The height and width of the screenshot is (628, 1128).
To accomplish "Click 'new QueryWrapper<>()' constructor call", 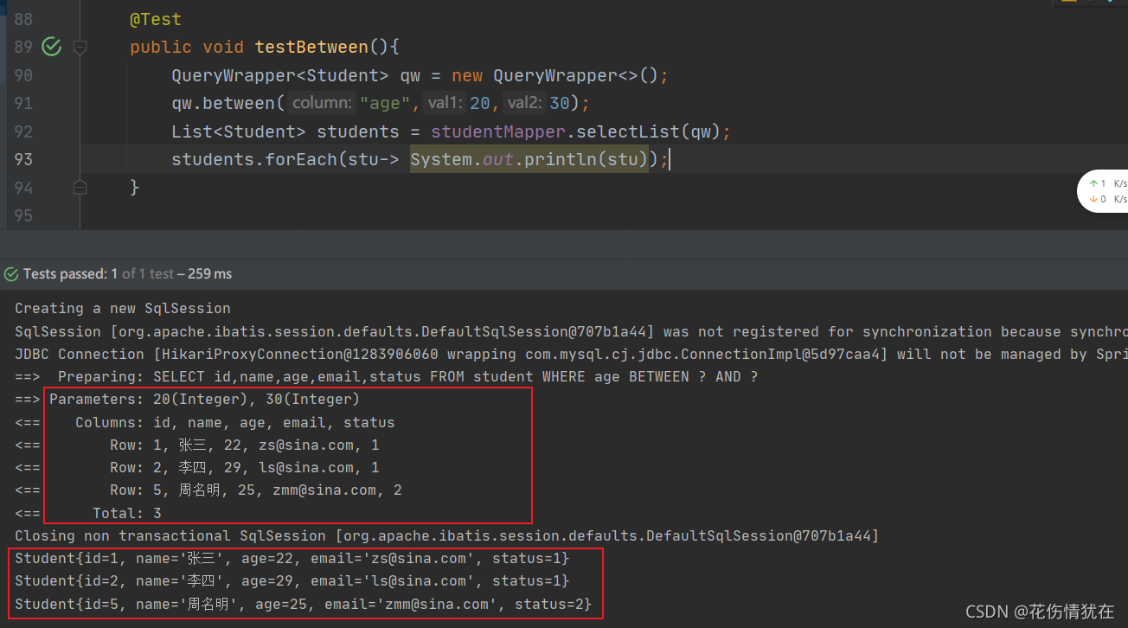I will (555, 75).
